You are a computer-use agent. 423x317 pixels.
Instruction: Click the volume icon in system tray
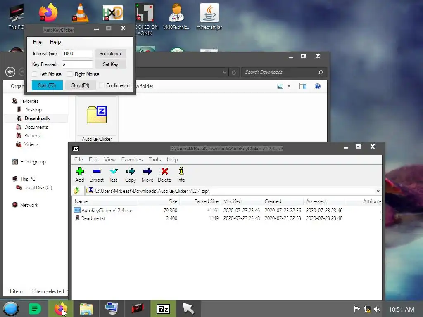(377, 309)
